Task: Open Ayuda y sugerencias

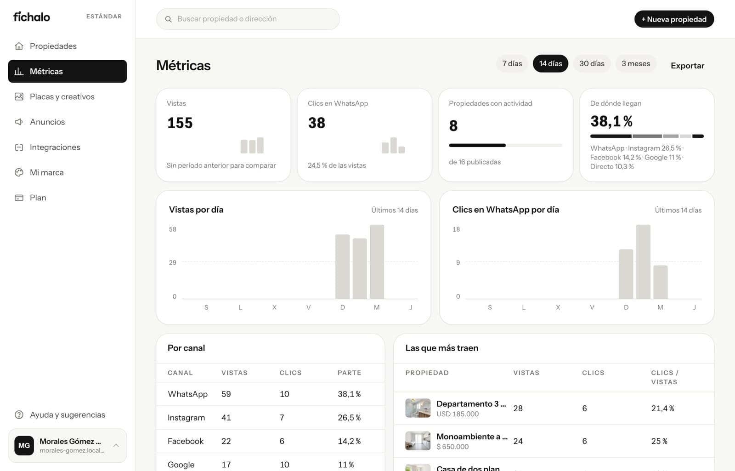Action: tap(68, 414)
